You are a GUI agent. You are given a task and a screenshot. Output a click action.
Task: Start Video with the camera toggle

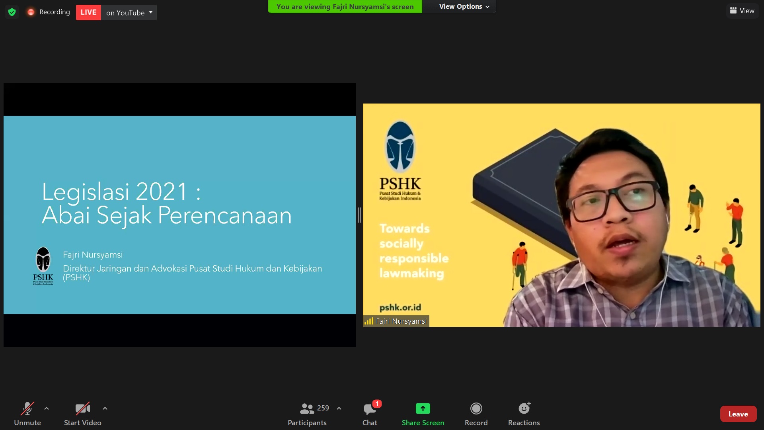click(82, 408)
